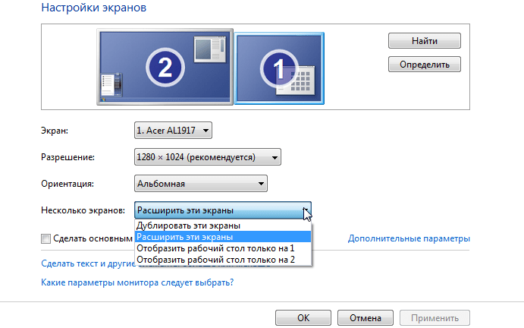The height and width of the screenshot is (328, 524).
Task: Select Отобразить рабочий стол только на 1
Action: pyautogui.click(x=215, y=248)
